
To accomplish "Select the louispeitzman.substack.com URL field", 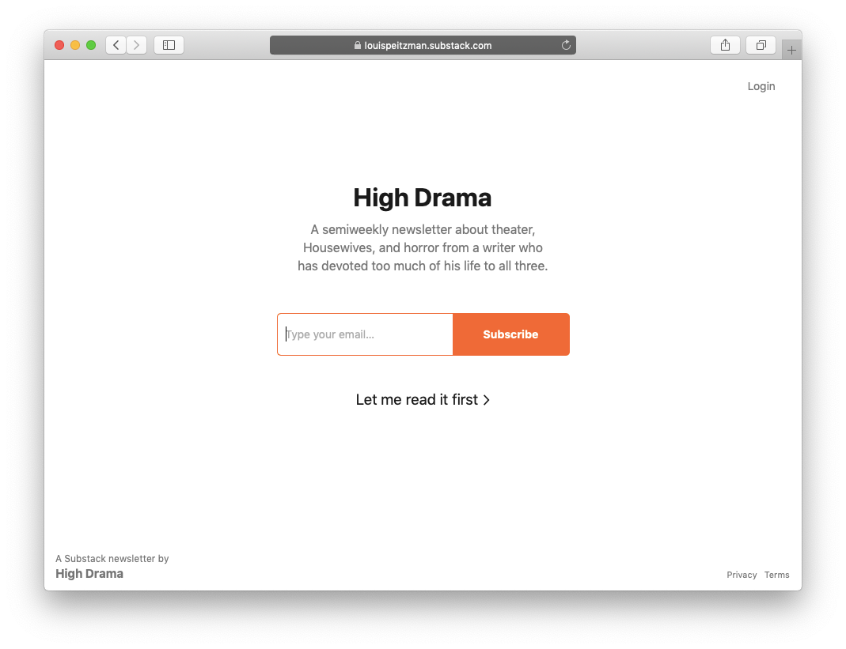I will click(427, 46).
